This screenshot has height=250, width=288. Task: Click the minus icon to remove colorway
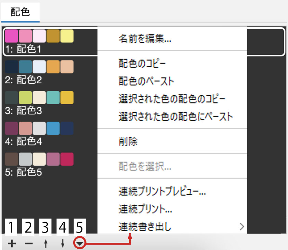(29, 244)
